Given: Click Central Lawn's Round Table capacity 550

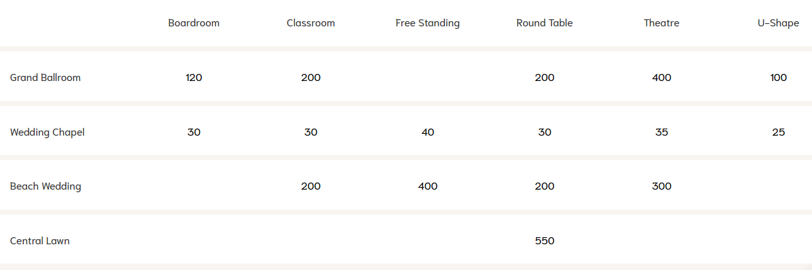Looking at the screenshot, I should [544, 241].
